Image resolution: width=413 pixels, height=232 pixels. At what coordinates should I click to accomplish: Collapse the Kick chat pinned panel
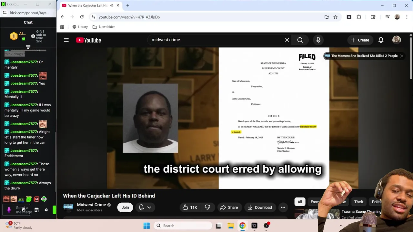pos(28,47)
